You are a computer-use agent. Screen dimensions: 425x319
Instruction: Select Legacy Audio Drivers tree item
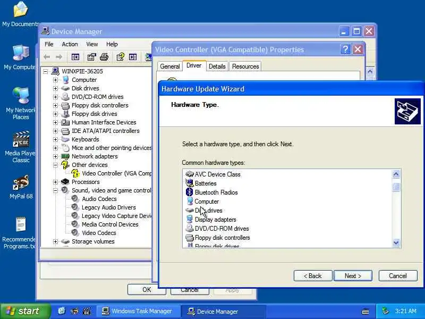coord(104,207)
